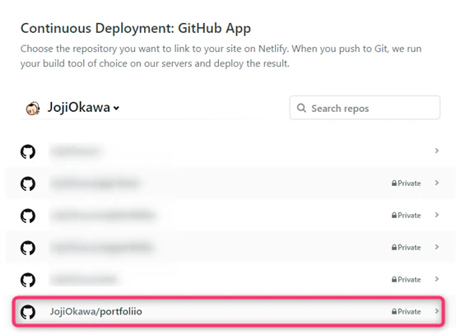Click chevron arrow on fourth repo row

coord(436,247)
